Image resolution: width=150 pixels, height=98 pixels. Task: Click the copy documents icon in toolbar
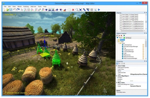(x=70, y=10)
